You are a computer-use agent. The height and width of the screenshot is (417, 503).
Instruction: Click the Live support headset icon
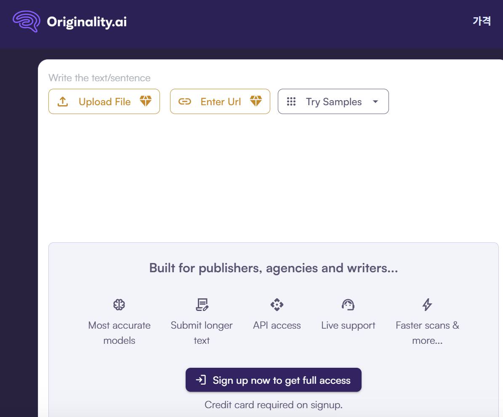(x=348, y=305)
